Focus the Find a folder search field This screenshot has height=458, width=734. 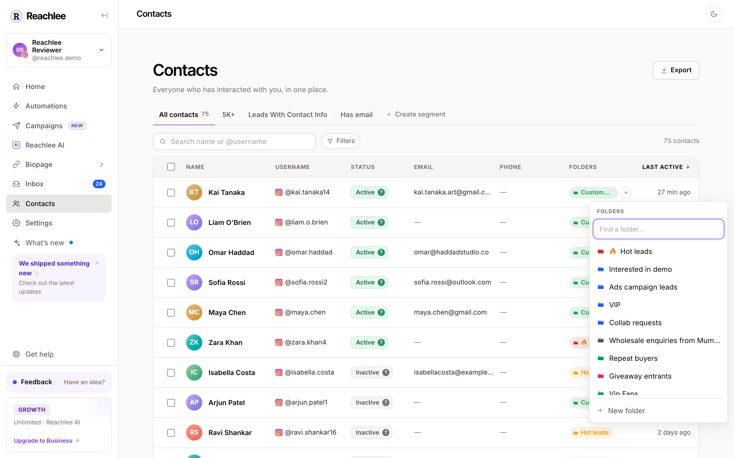[658, 229]
